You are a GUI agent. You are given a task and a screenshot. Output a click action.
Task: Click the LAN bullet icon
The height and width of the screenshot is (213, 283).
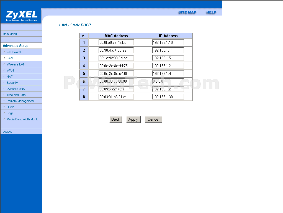coord(4,58)
